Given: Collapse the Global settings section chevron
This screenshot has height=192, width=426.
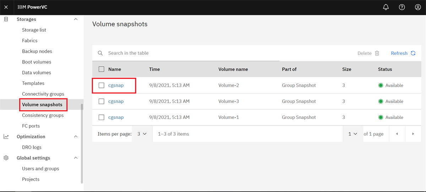Looking at the screenshot, I should click(x=76, y=158).
